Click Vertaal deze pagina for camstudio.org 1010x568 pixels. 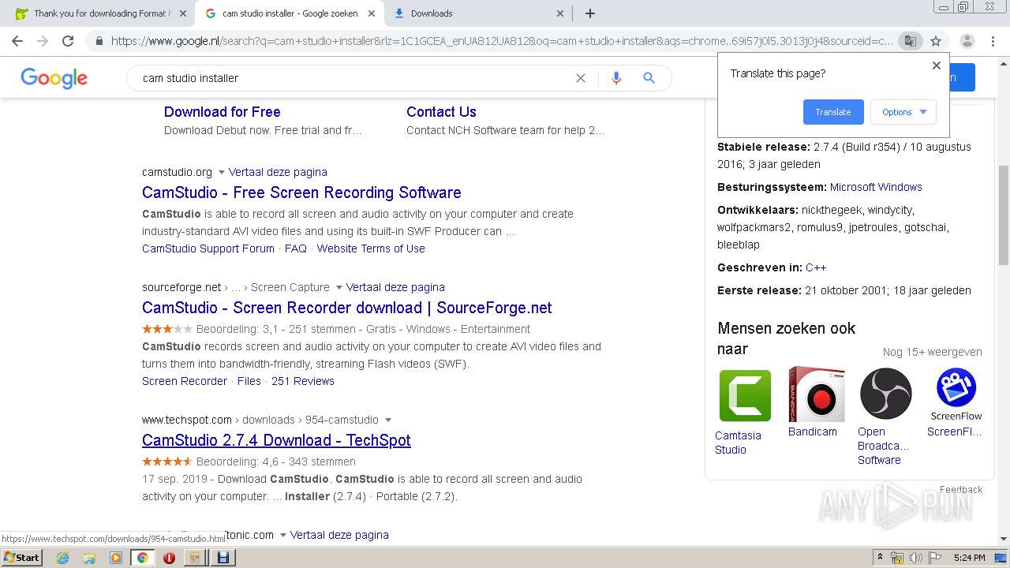pyautogui.click(x=278, y=172)
